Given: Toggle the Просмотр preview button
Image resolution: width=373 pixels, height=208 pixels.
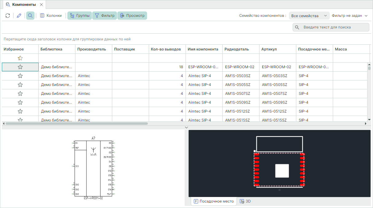Looking at the screenshot, I should click(x=132, y=16).
